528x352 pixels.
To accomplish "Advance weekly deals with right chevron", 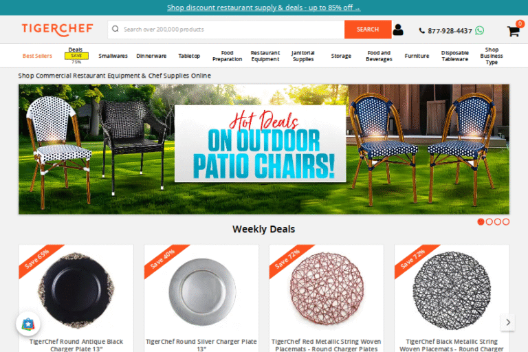I will coord(508,322).
